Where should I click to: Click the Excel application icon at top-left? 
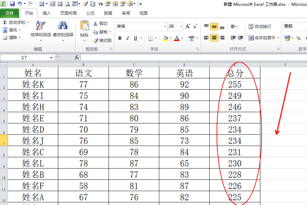[3, 4]
